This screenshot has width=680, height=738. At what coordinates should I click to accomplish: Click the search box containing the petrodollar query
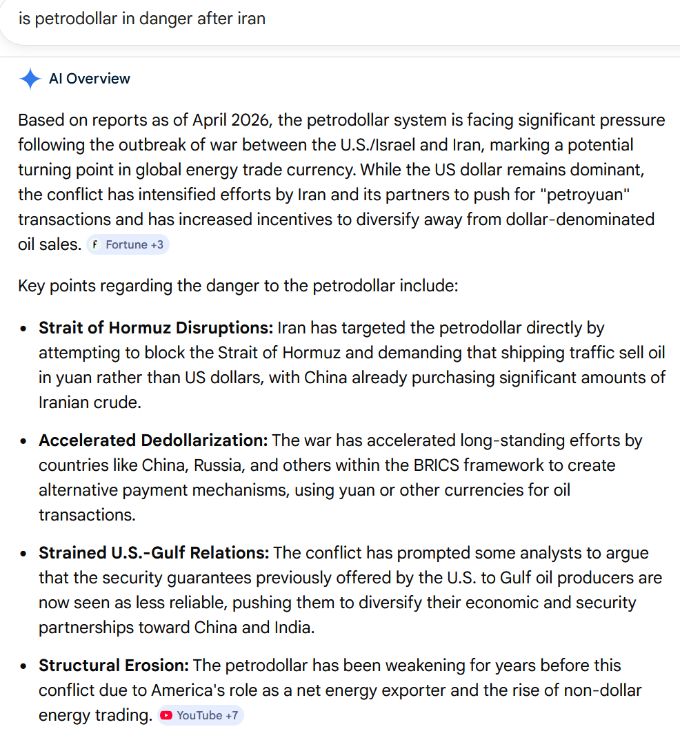pos(276,19)
